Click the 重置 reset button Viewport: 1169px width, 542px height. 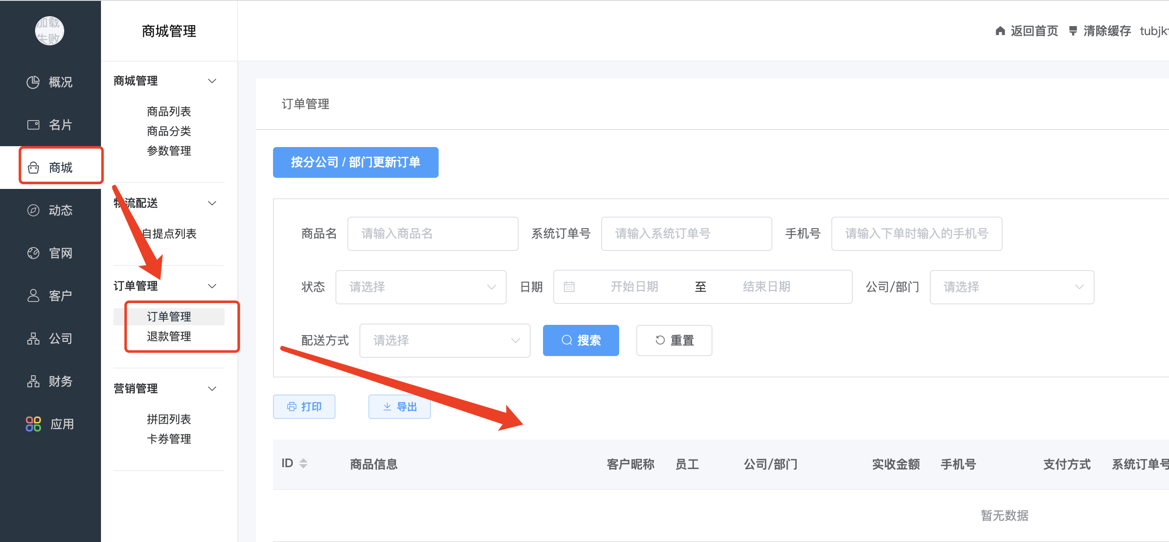pos(674,340)
